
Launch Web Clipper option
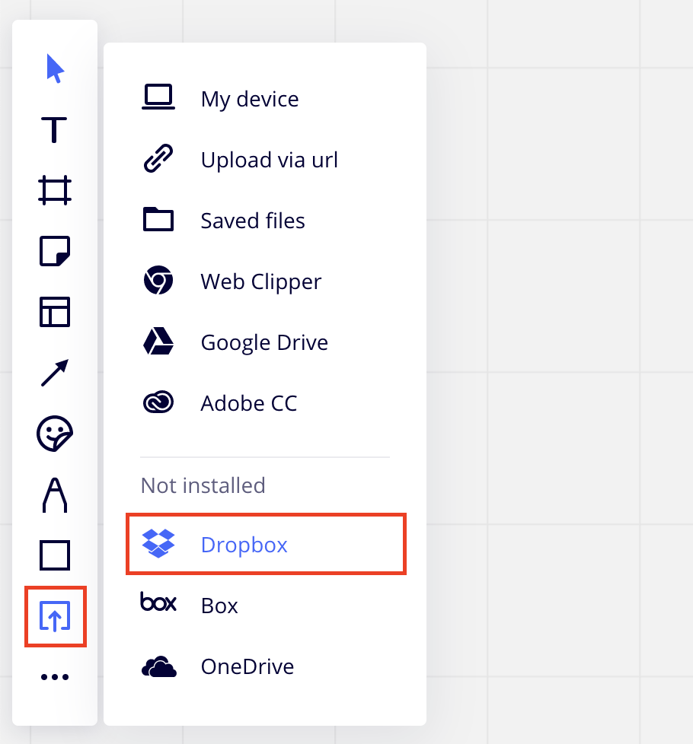pos(260,281)
